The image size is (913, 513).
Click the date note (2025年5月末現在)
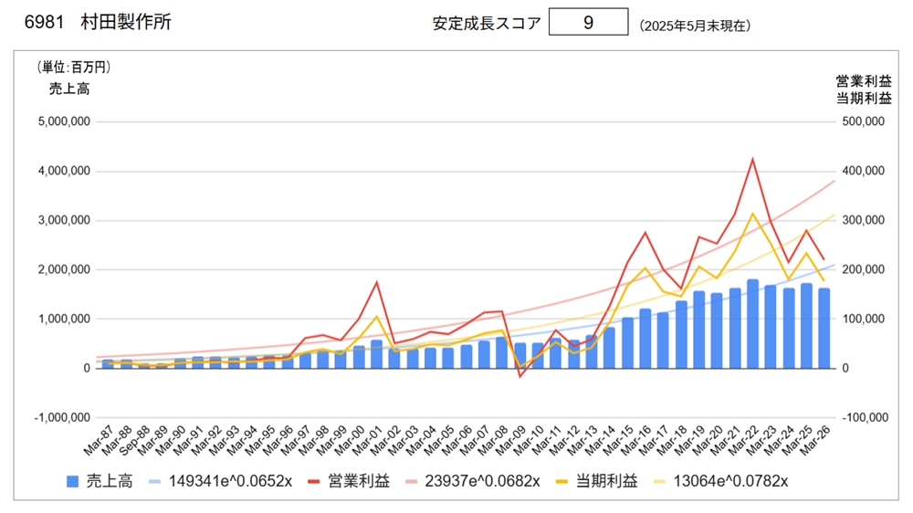coord(695,26)
